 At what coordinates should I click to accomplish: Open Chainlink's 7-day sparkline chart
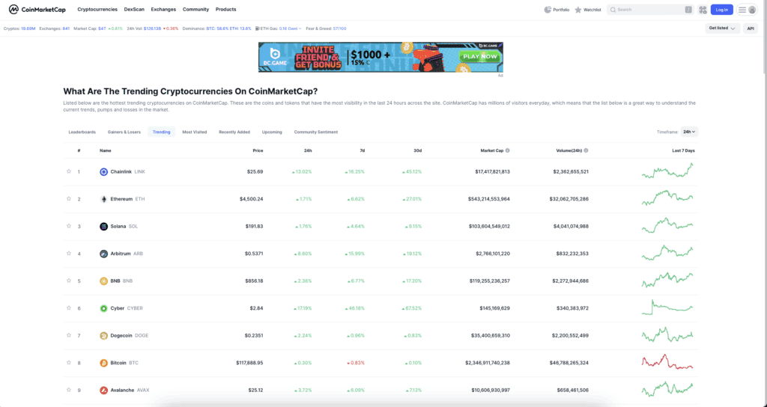coord(667,171)
